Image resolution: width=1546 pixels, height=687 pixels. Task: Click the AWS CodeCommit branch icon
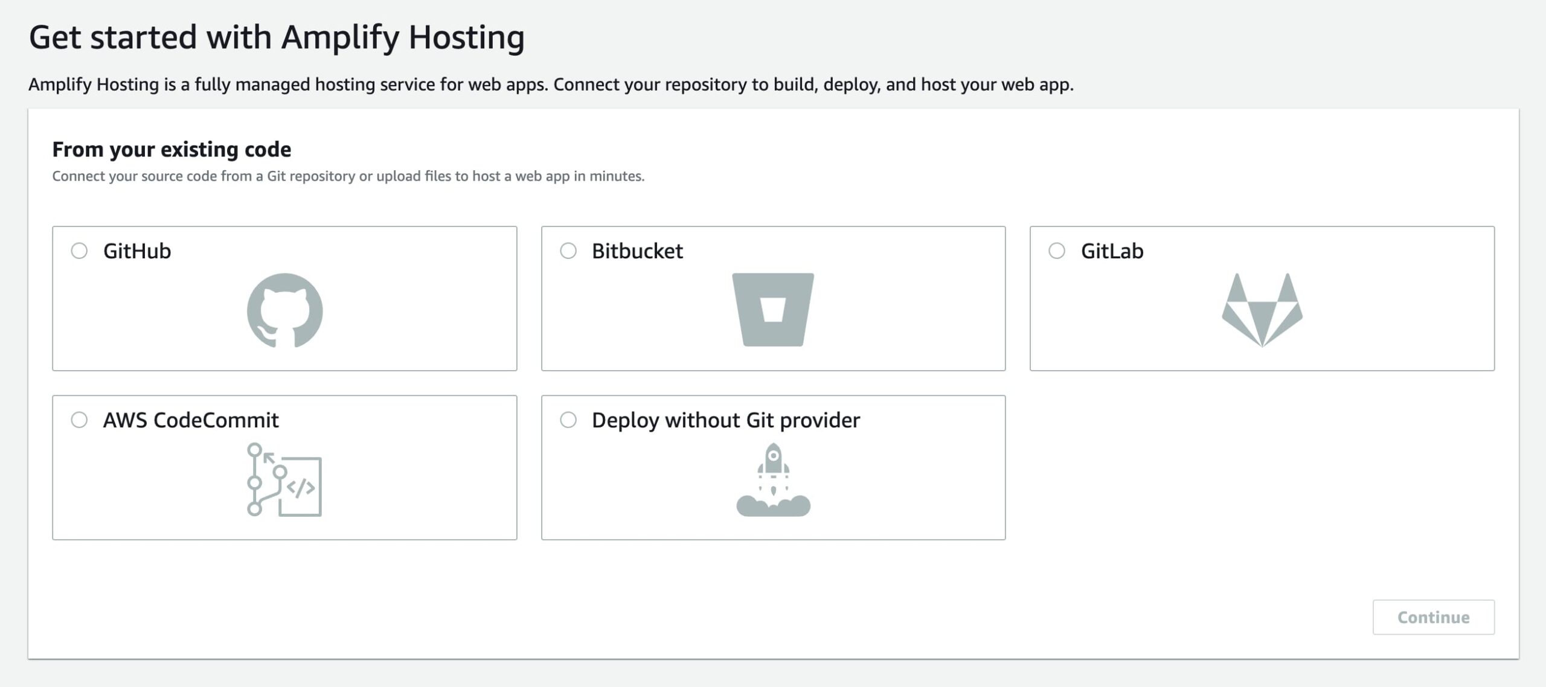tap(284, 479)
